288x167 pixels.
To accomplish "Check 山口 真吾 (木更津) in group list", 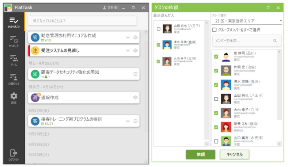I will [216, 141].
